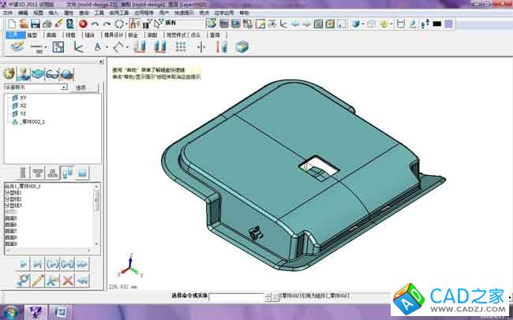Select the 零件002_1 node in tree

[x=32, y=121]
